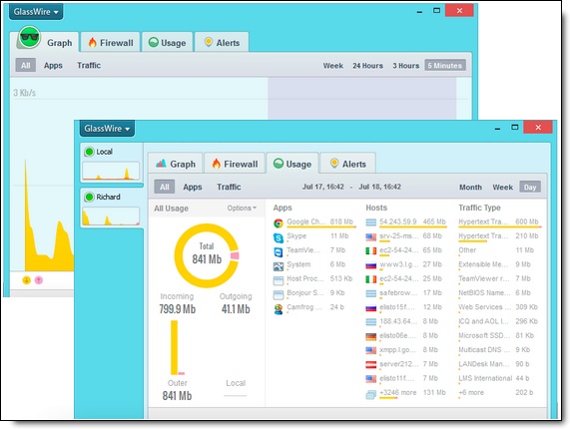
Task: Click the Russian flag next to www3.l.g host
Action: coord(371,265)
